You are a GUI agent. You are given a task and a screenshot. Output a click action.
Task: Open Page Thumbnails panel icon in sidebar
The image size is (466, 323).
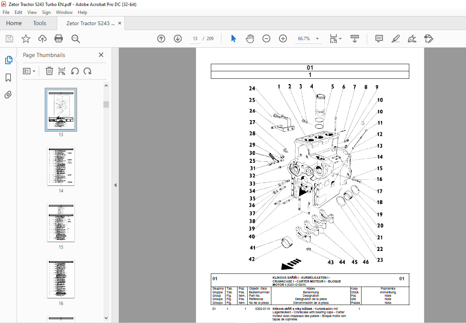click(8, 60)
